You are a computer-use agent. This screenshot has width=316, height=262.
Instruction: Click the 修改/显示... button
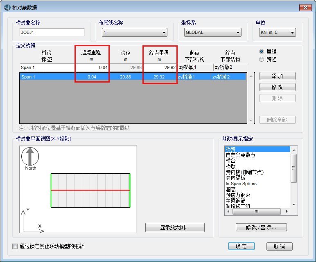(261, 227)
